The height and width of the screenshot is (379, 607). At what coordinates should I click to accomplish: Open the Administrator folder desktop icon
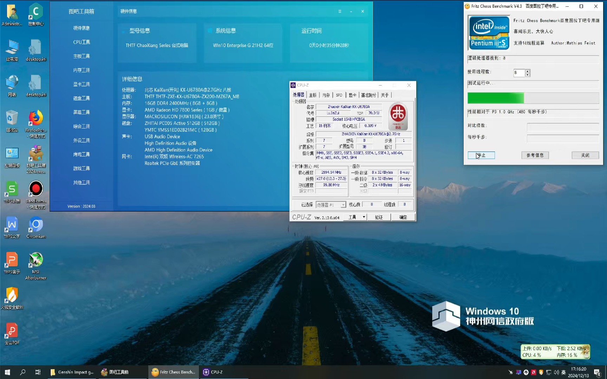[x=12, y=15]
